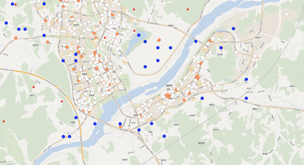Click the blue marker northwest of 집현리
304x165 pixels.
(233, 29)
